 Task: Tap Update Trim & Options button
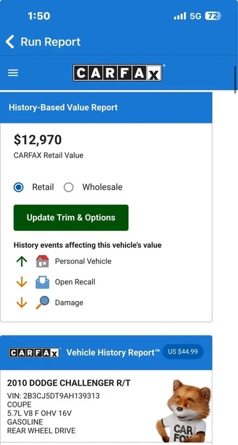tap(71, 218)
